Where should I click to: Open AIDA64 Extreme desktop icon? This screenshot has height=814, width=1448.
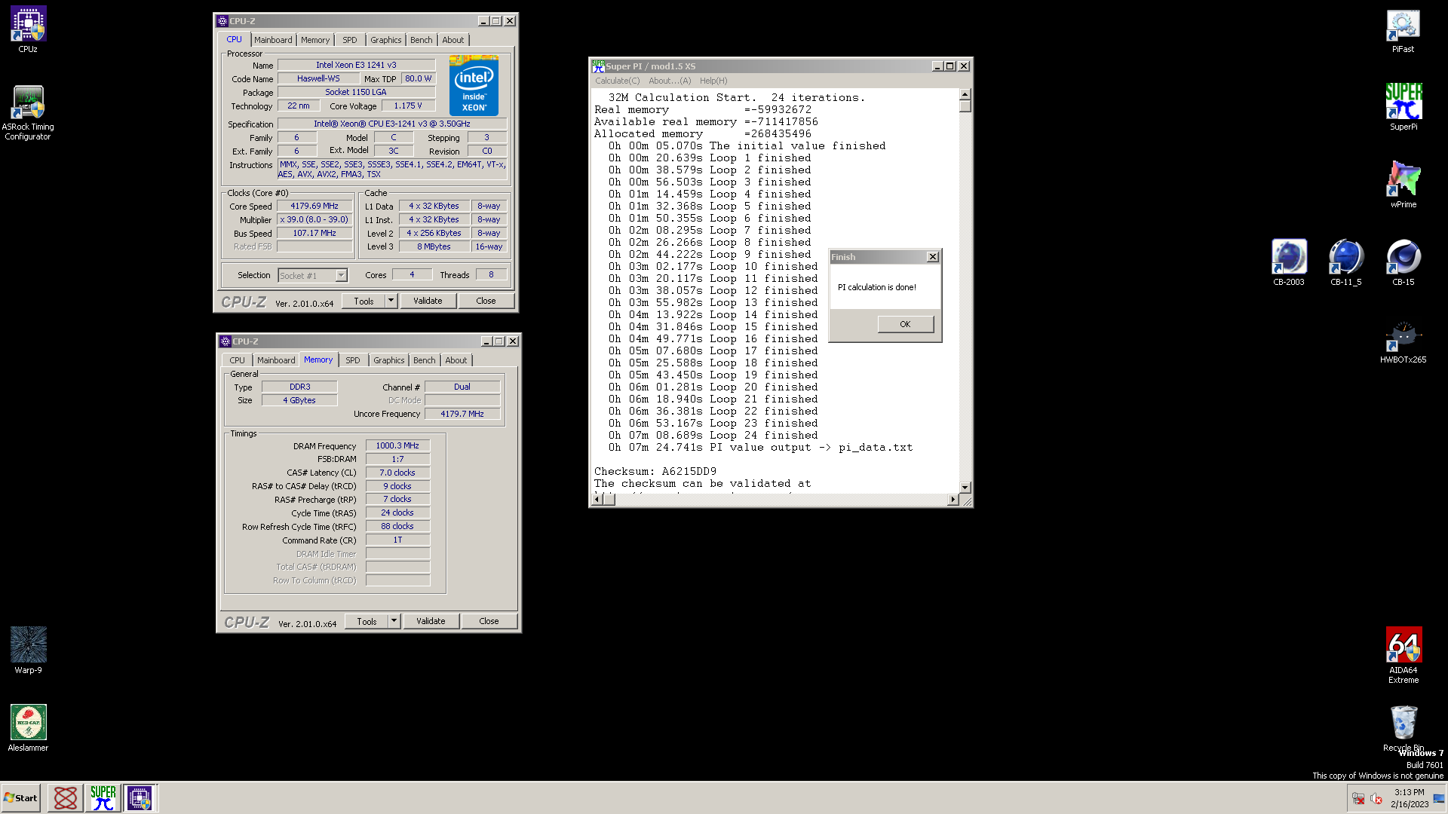coord(1403,654)
